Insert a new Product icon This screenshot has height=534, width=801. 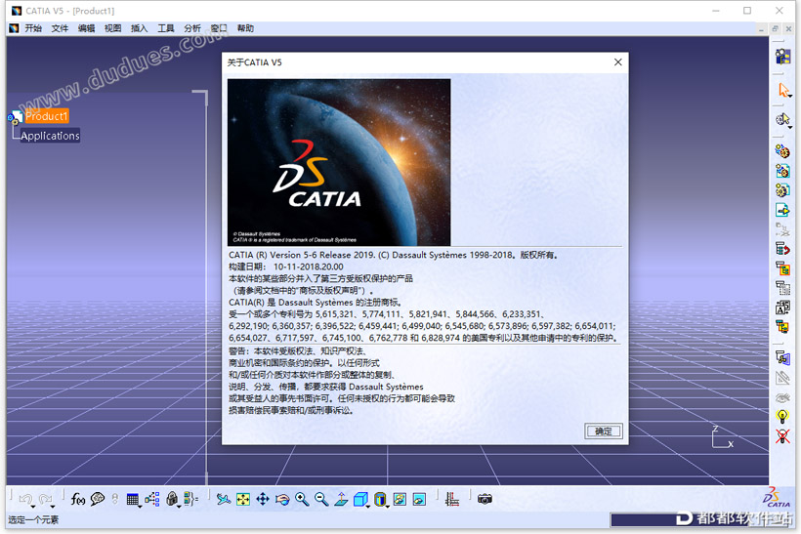pos(782,171)
